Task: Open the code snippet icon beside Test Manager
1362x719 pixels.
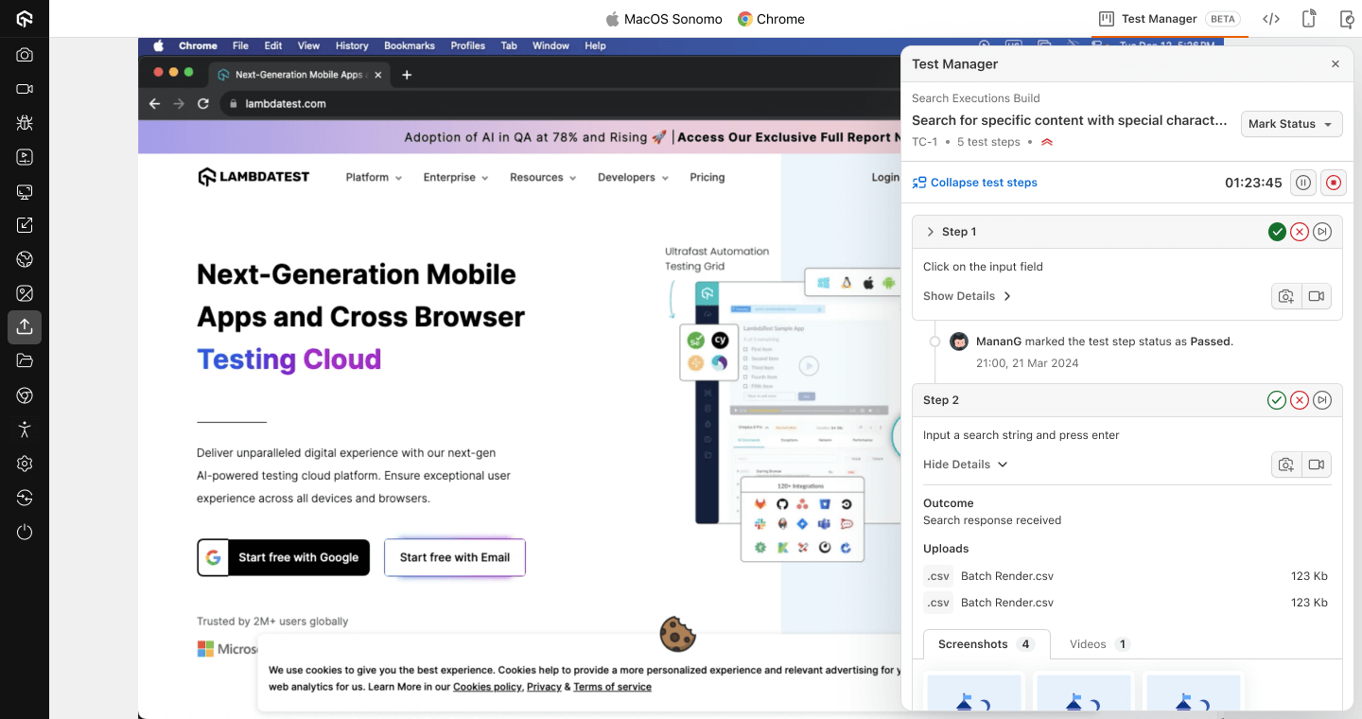Action: tap(1270, 18)
